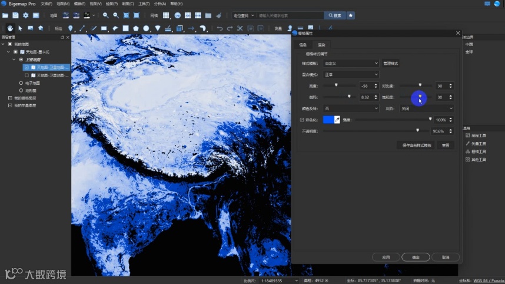
Task: Select the pan hand tool
Action: [x=10, y=28]
